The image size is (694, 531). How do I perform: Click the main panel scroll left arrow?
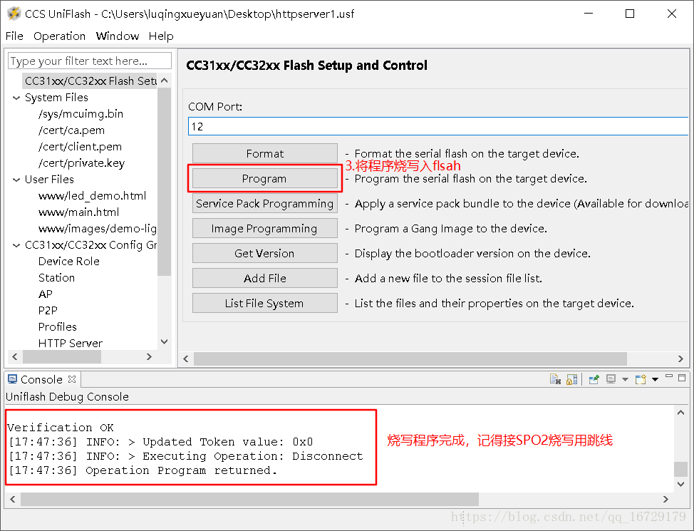tap(186, 359)
